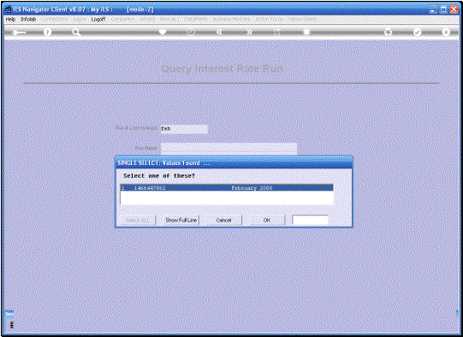Click the greyed Select ALL button
This screenshot has width=463, height=337.
click(137, 220)
